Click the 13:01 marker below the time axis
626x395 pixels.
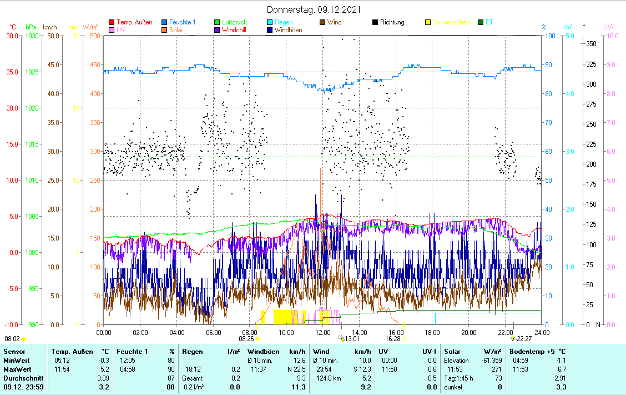click(352, 338)
